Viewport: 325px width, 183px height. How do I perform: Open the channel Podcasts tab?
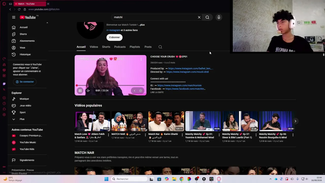[x=120, y=47]
